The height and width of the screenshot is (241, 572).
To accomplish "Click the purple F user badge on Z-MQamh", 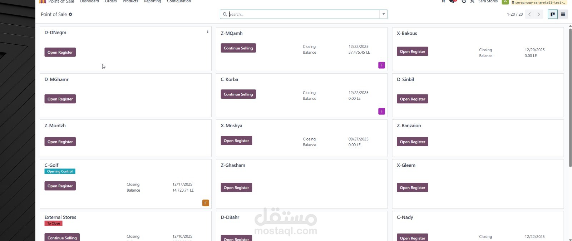I will coord(381,65).
